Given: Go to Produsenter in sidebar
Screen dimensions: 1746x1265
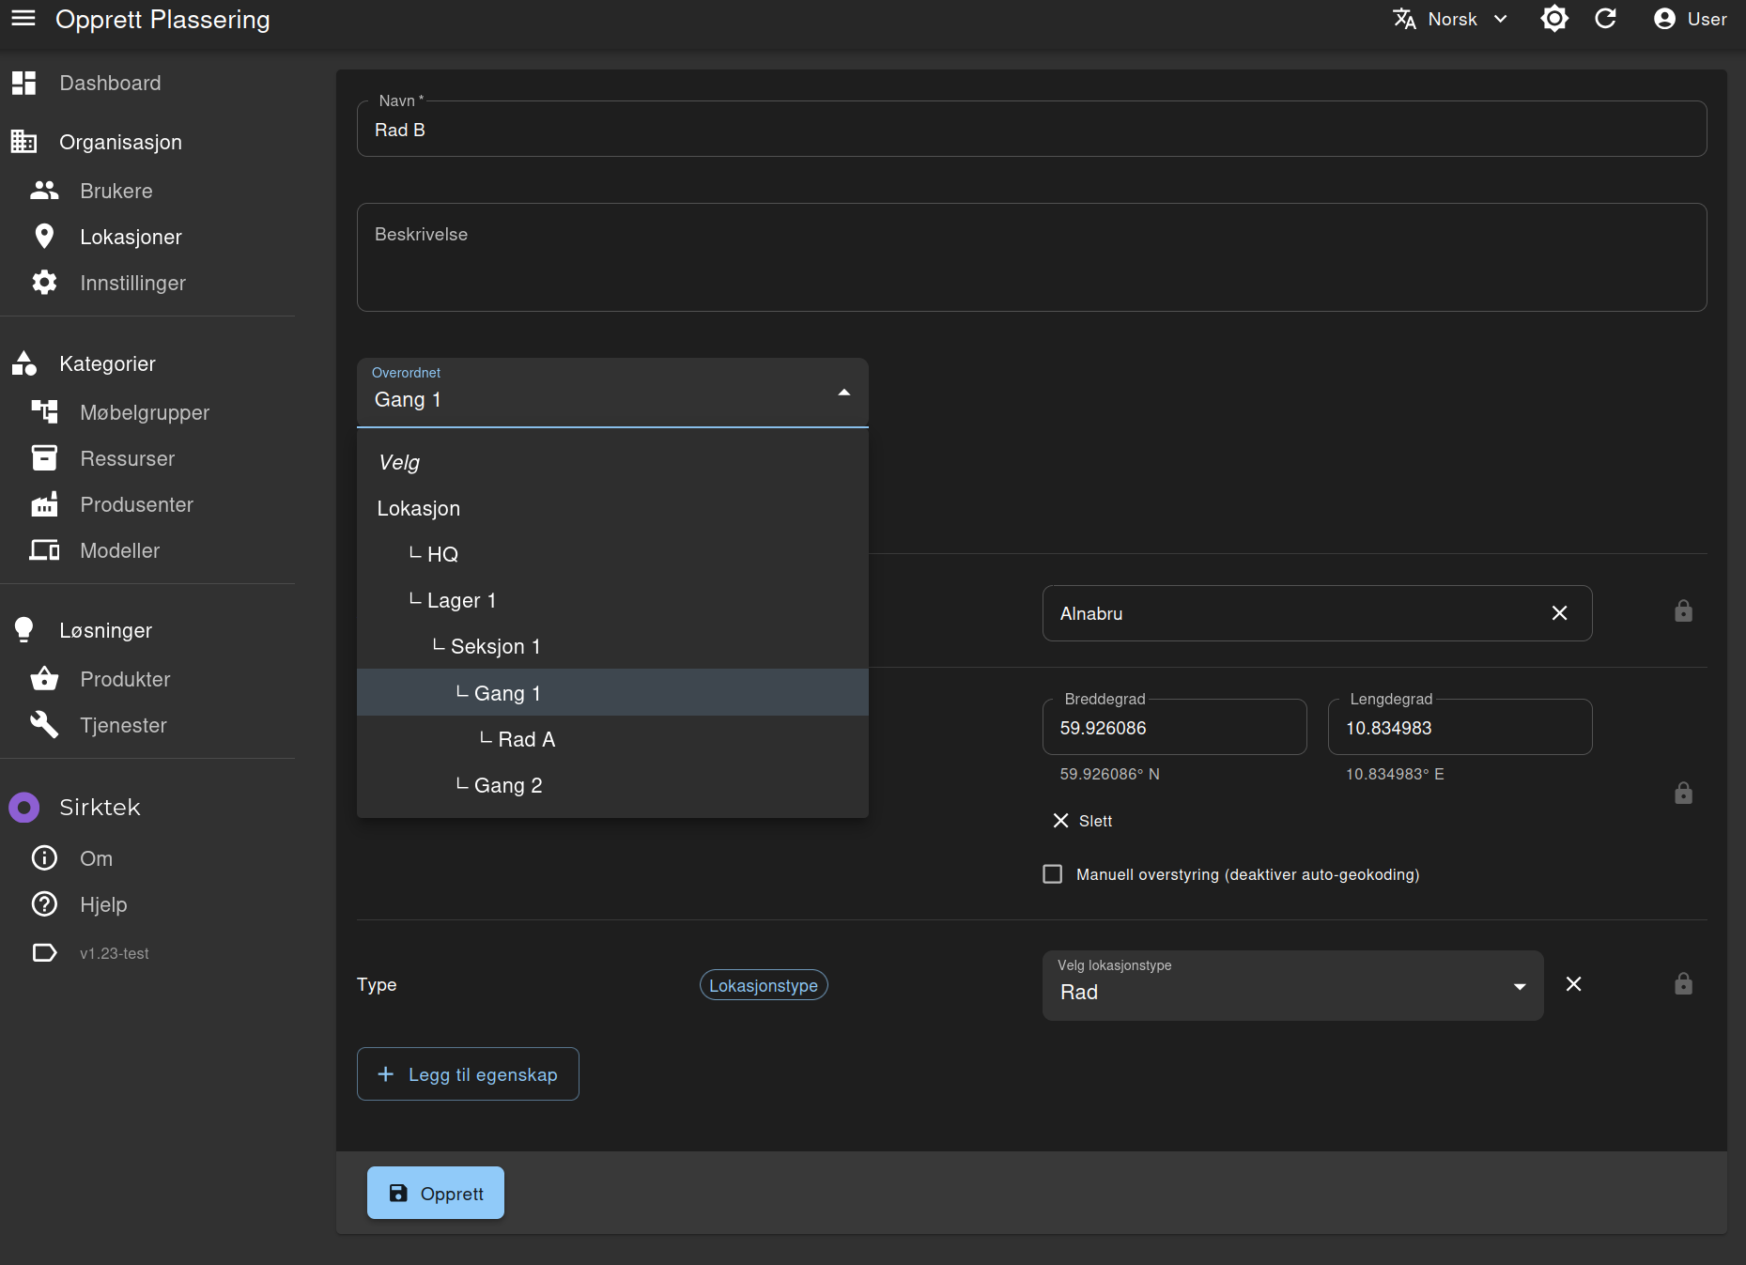Looking at the screenshot, I should click(136, 504).
